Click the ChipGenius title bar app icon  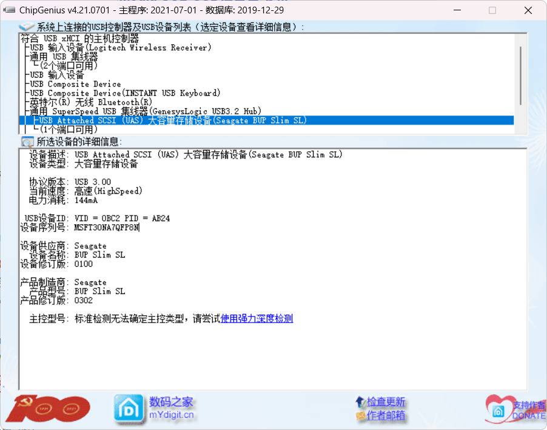point(10,10)
